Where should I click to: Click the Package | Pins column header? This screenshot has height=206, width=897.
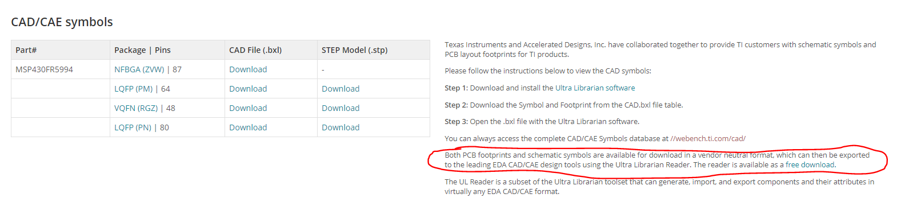pyautogui.click(x=142, y=50)
